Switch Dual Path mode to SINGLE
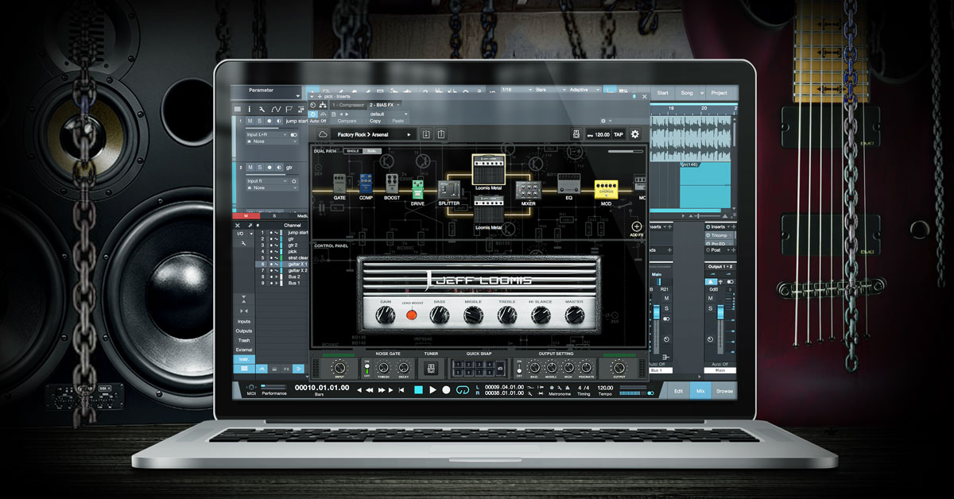954x499 pixels. pos(351,151)
